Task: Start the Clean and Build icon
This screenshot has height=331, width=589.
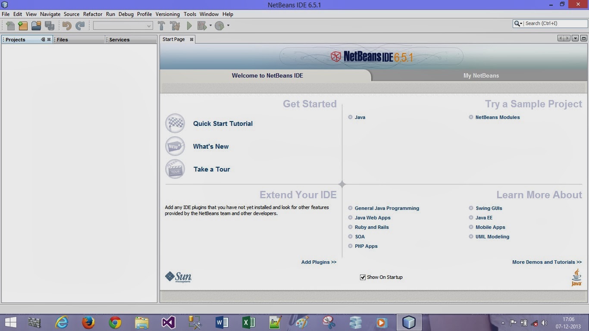Action: [174, 25]
